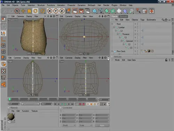Collapse the Thoracic joint hierarchy
The height and width of the screenshot is (131, 174).
point(118,34)
